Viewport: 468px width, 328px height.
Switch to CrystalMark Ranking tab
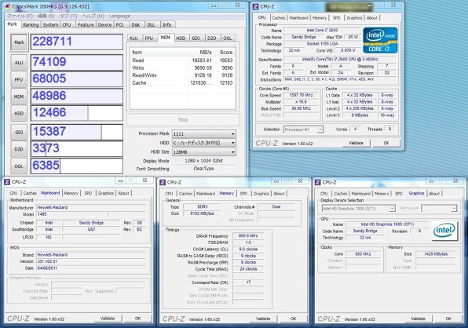tap(31, 25)
